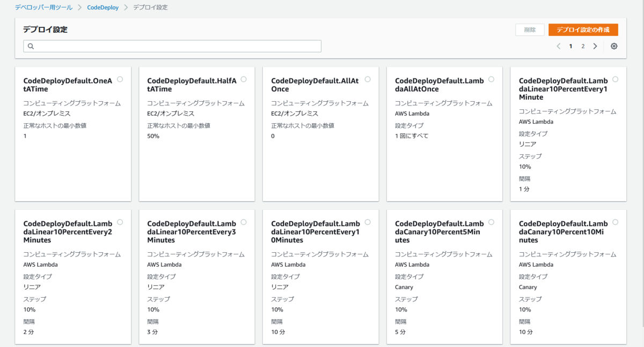Go to page 2
This screenshot has height=347, width=644.
[x=583, y=46]
